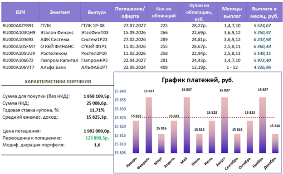Click coupon value 12,19р.

(199, 68)
